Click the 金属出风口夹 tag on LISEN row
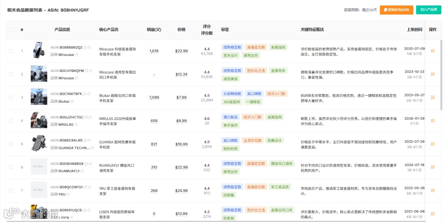 pyautogui.click(x=282, y=210)
